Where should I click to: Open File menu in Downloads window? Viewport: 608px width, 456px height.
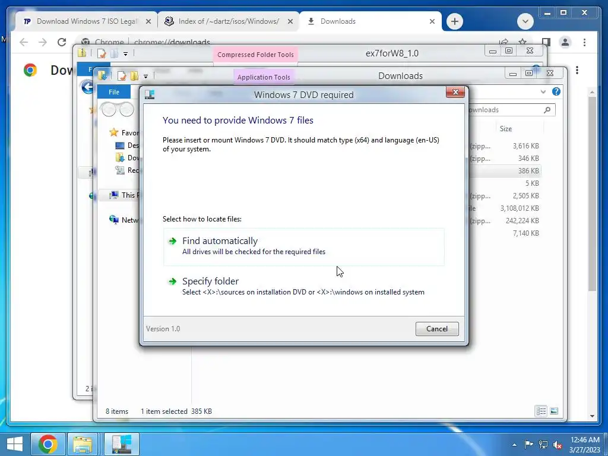(113, 92)
